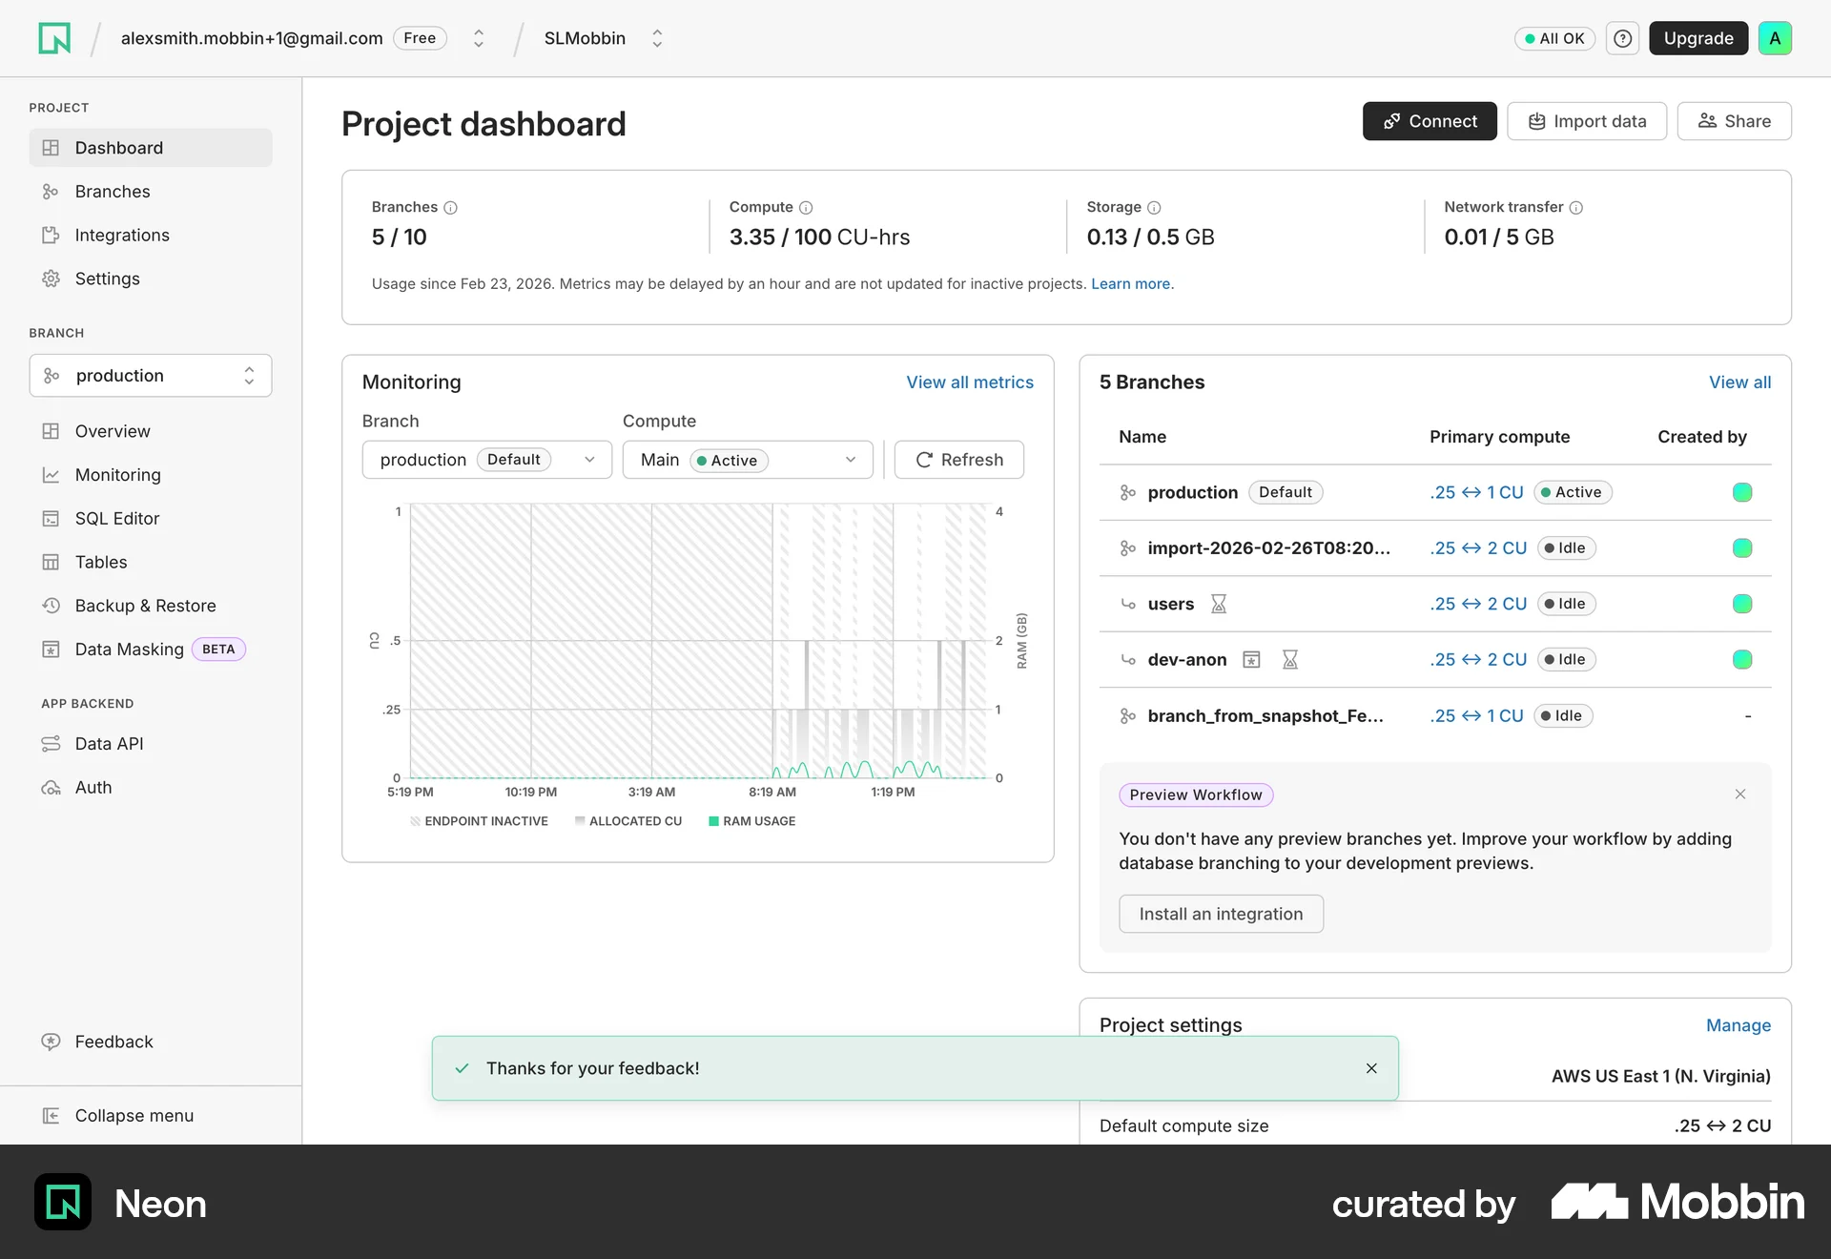1831x1259 pixels.
Task: Click the Active badge on production row
Action: click(x=1573, y=492)
